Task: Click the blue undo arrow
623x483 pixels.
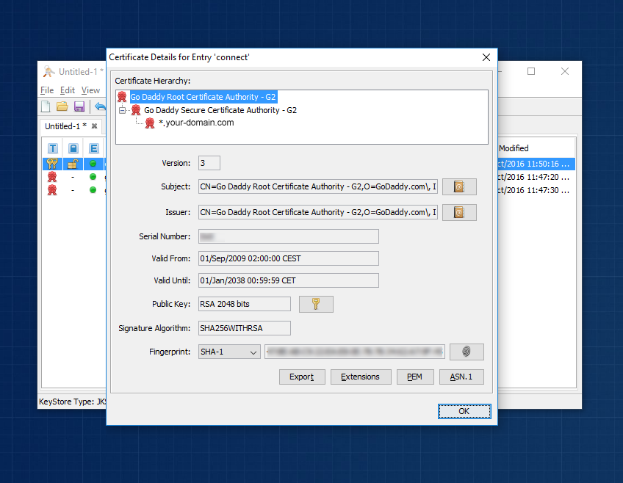Action: point(101,106)
